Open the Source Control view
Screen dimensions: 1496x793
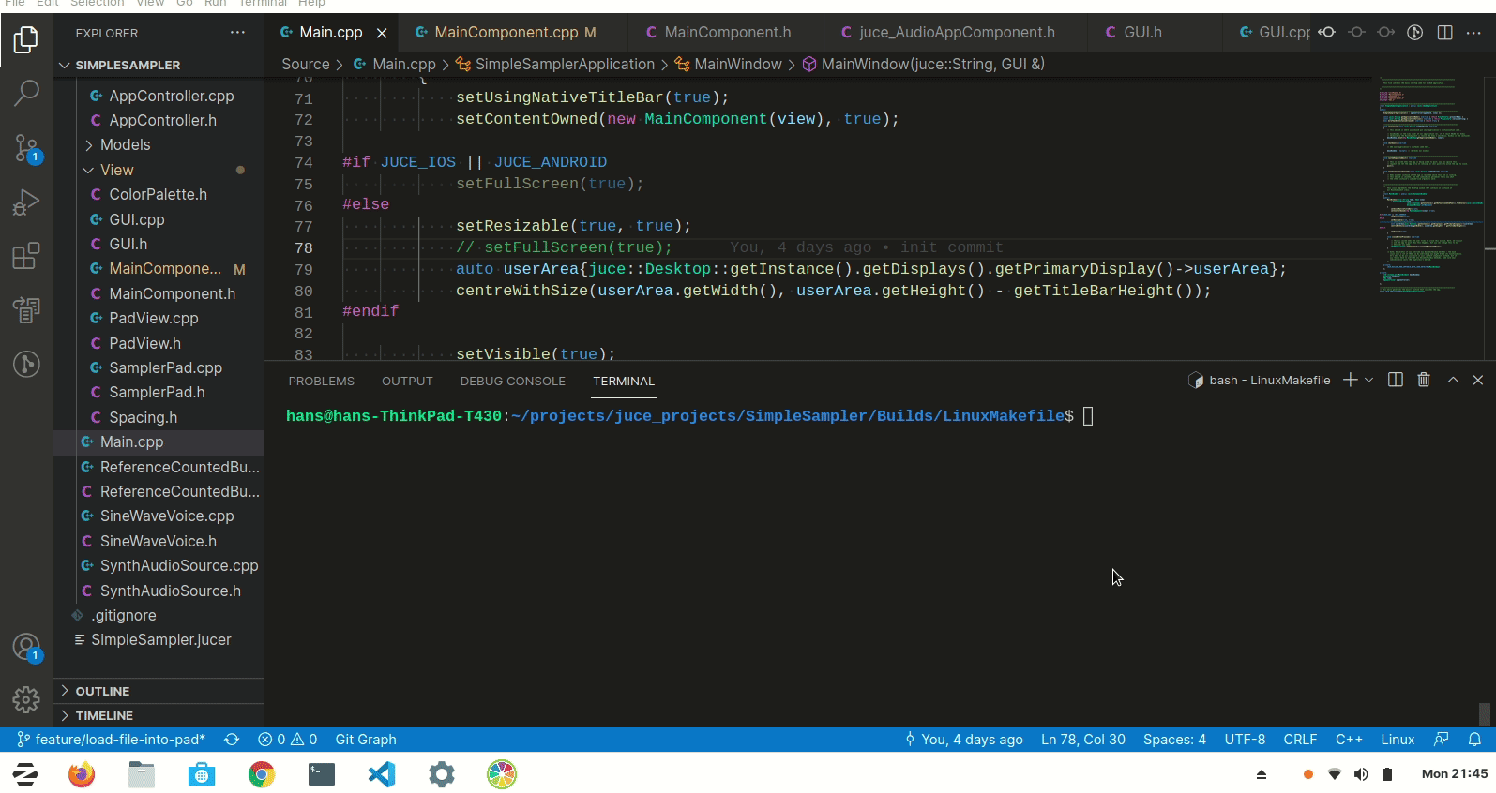[26, 148]
